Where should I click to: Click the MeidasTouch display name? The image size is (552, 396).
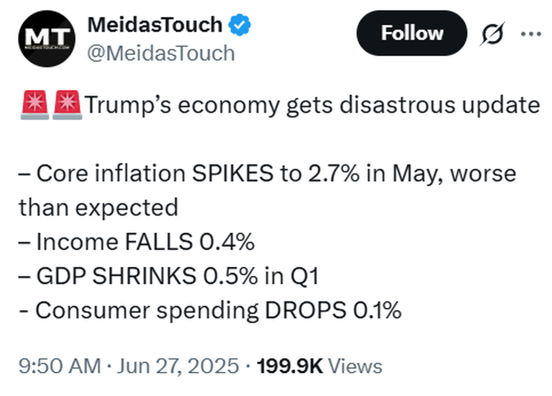(154, 25)
